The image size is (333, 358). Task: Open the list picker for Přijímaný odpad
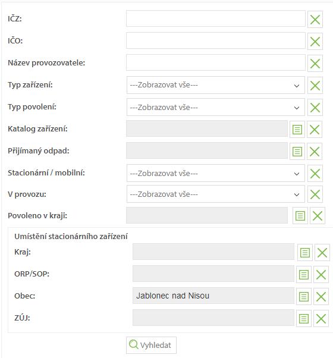pos(297,152)
